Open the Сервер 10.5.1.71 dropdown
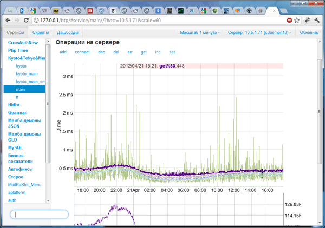 (x=259, y=32)
